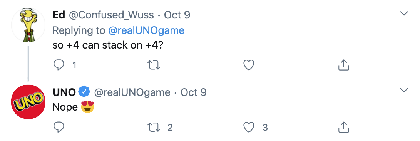Share UNO's Nope tweet

pos(343,127)
